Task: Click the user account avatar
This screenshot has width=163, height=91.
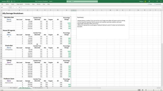Action: pyautogui.click(x=145, y=2)
